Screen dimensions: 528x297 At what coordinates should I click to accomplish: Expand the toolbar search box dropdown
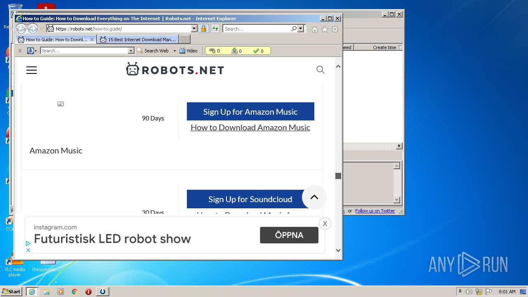point(131,51)
